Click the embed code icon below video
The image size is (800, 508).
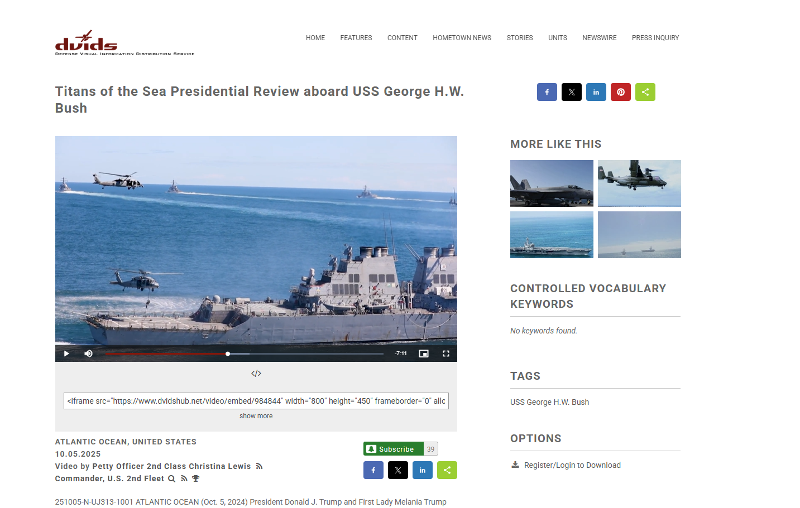click(256, 374)
